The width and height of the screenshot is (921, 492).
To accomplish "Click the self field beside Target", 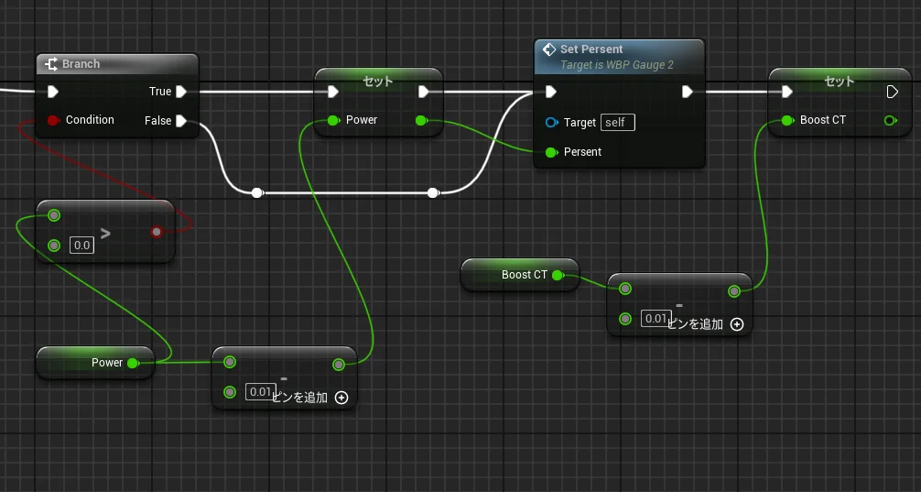I will [618, 123].
